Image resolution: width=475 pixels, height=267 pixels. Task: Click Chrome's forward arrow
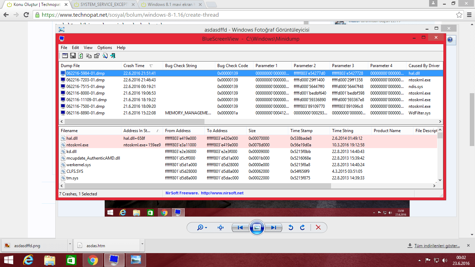click(x=16, y=15)
